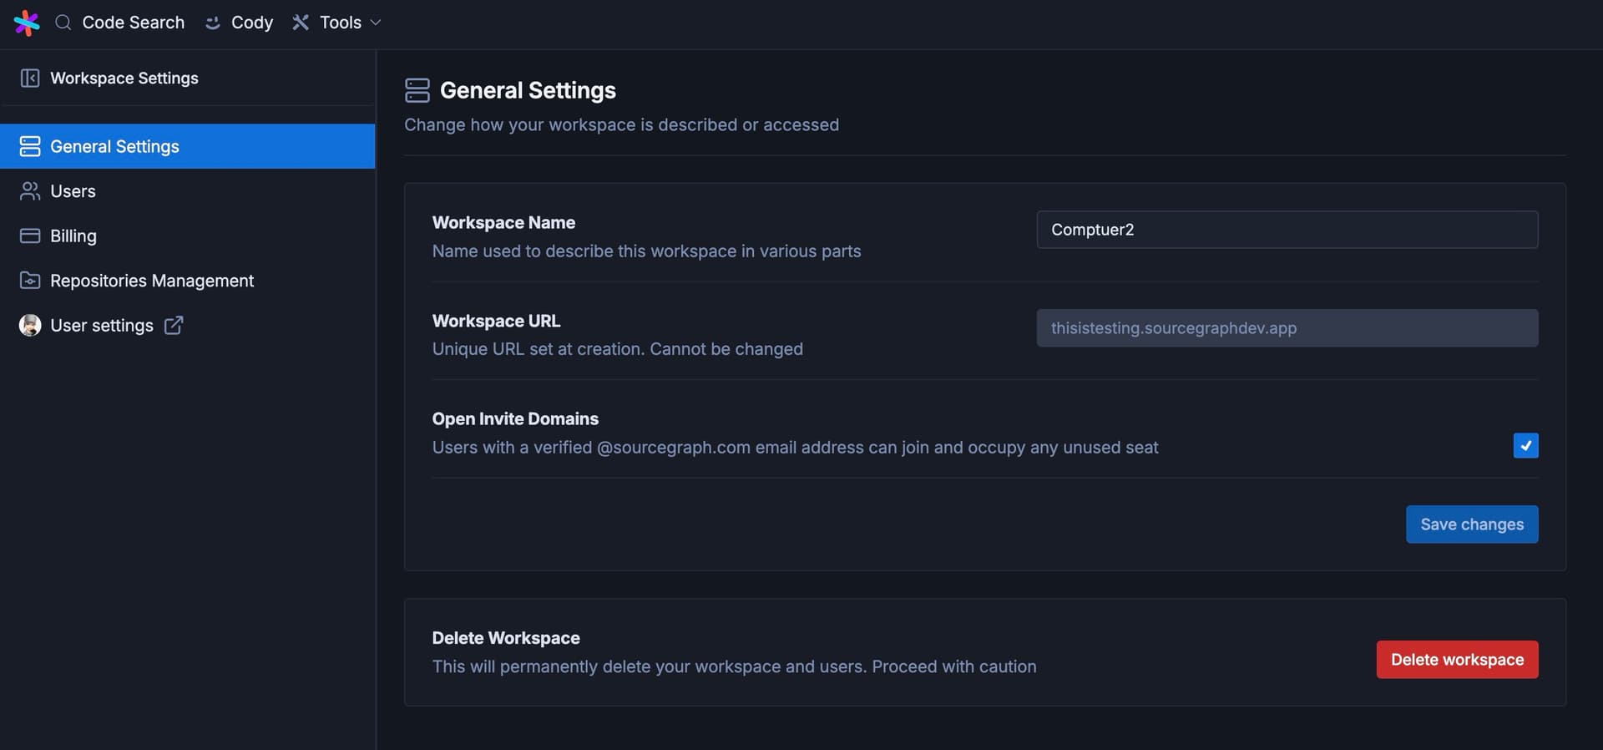Click the Tools wrench icon
1603x750 pixels.
[x=301, y=23]
